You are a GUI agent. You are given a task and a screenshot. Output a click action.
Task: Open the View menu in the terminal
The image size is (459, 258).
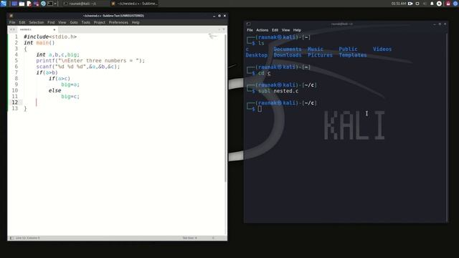[285, 30]
